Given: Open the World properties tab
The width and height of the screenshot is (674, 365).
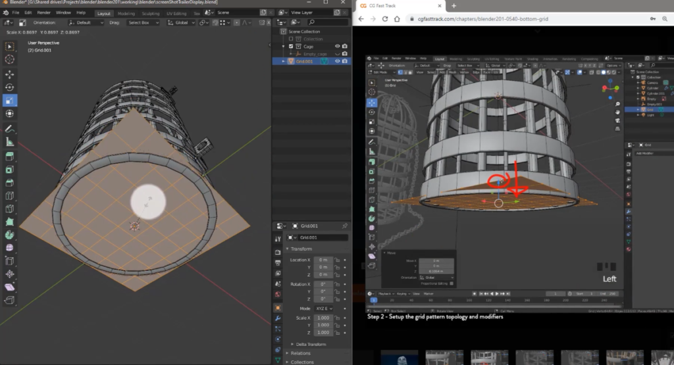Looking at the screenshot, I should point(278,295).
